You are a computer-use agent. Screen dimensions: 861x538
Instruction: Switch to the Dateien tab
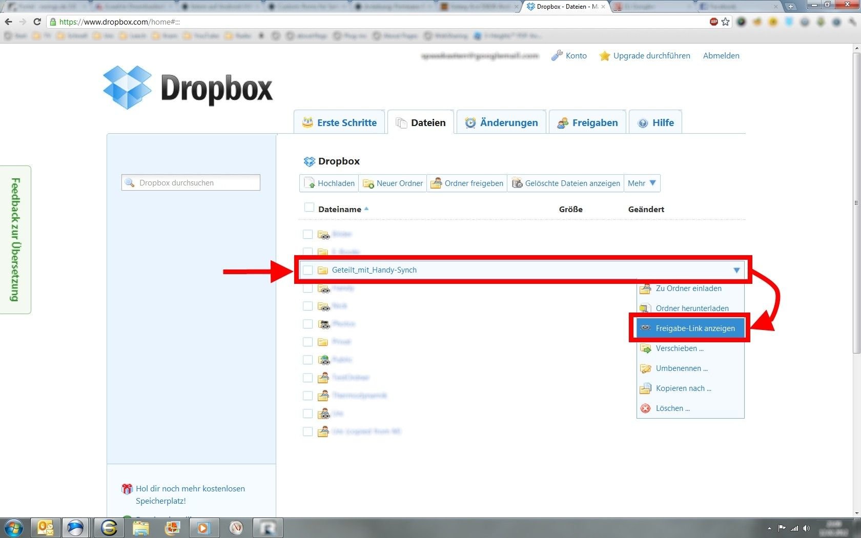[421, 122]
